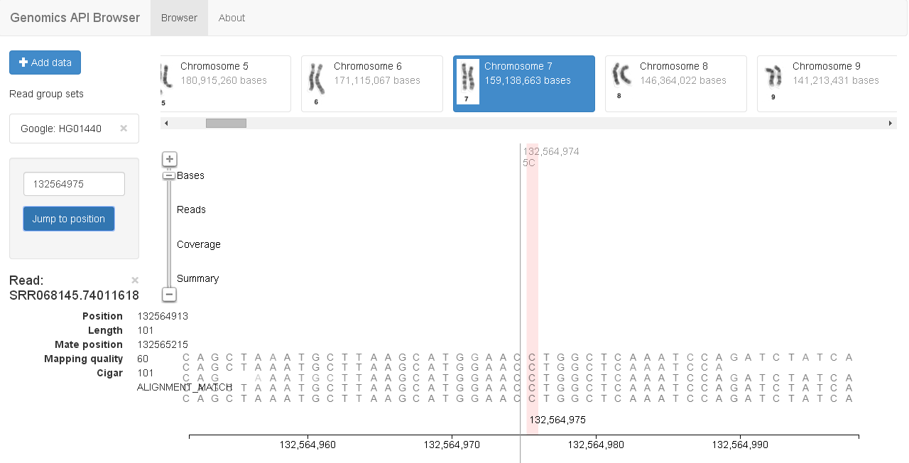Select Chromosome 6 karyotype card
Screen dimensions: 909x463
(371, 84)
